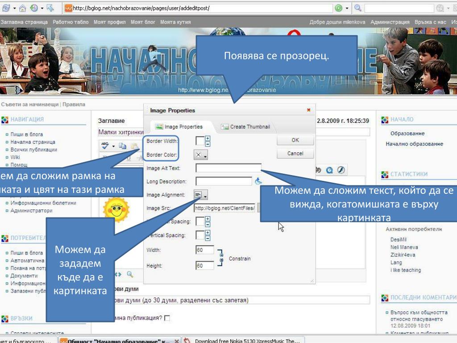This screenshot has height=343, width=457.
Task: Click the Cancel button in Image Properties
Action: 295,154
